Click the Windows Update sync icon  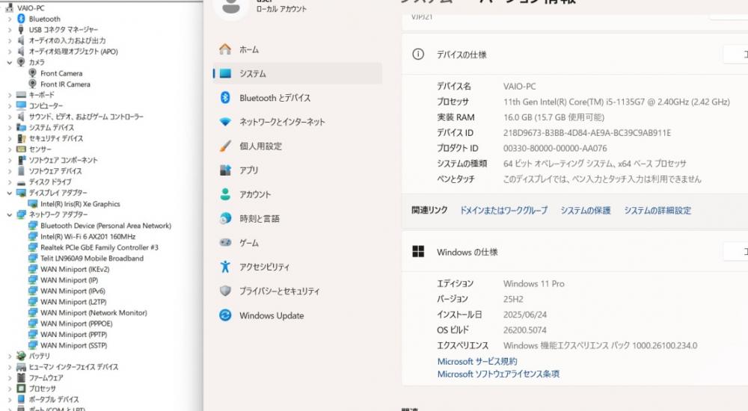pyautogui.click(x=225, y=315)
